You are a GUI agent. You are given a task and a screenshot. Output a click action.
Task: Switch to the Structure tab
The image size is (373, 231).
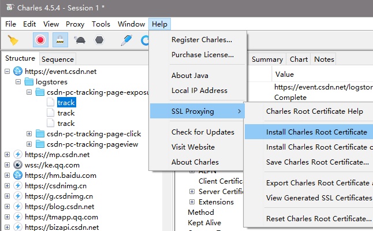[20, 58]
